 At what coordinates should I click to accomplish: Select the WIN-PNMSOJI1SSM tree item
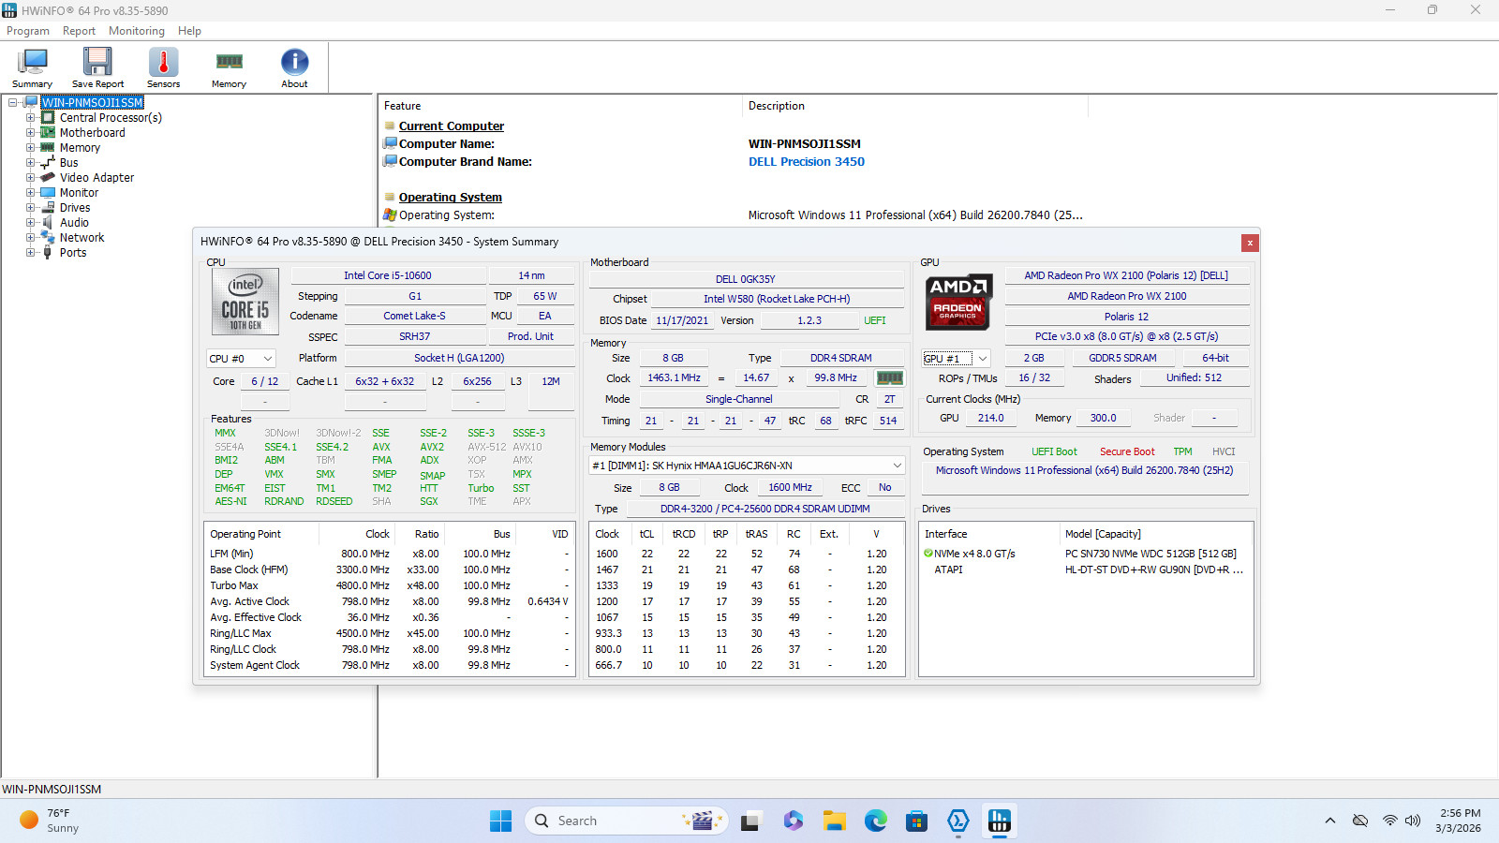click(93, 103)
